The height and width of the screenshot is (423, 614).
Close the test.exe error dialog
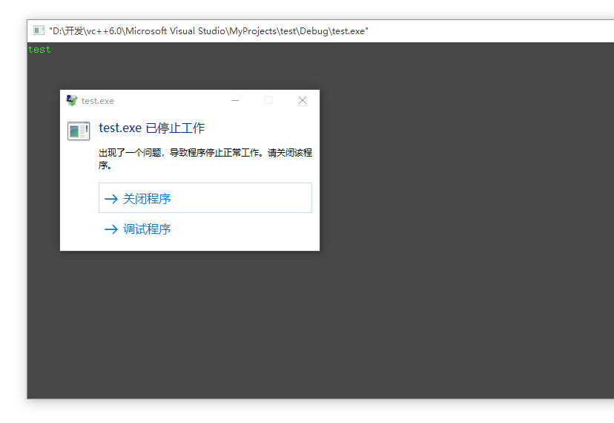tap(303, 100)
